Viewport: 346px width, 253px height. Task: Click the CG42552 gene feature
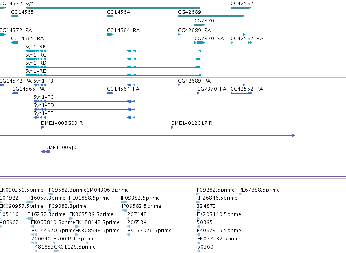241,8
